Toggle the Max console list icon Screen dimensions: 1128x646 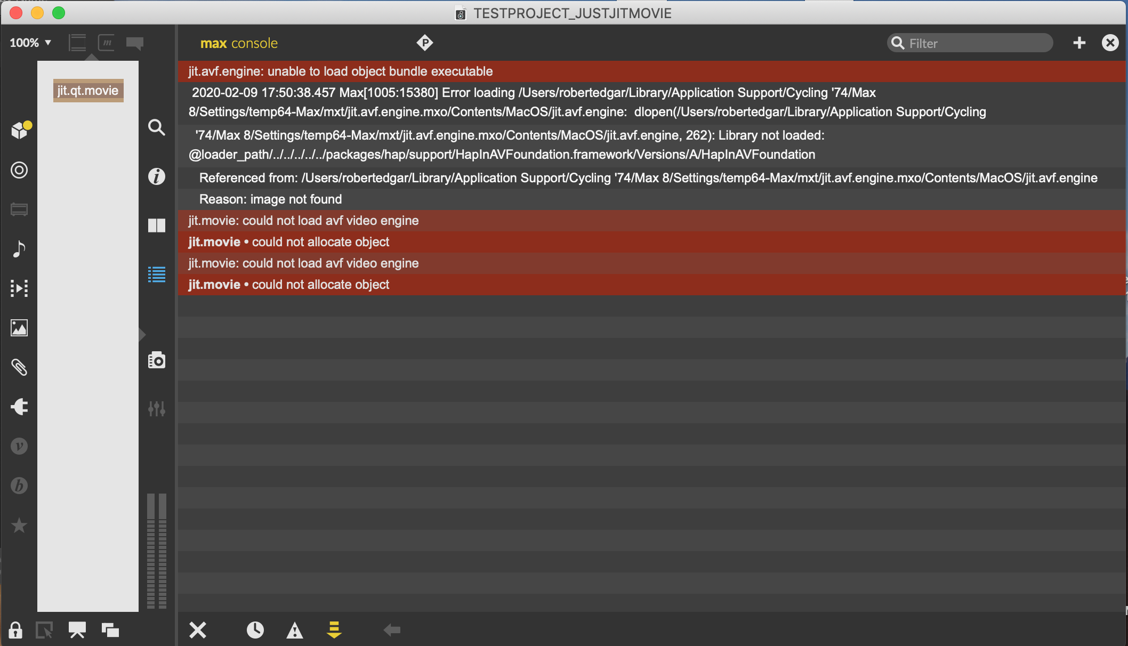(x=157, y=274)
